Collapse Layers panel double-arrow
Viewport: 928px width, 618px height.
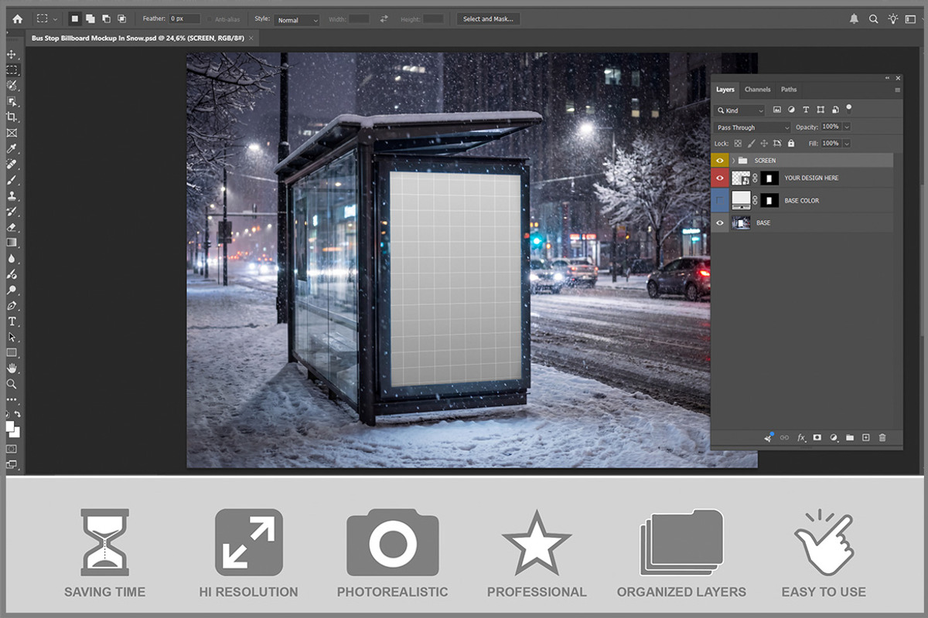[x=887, y=77]
